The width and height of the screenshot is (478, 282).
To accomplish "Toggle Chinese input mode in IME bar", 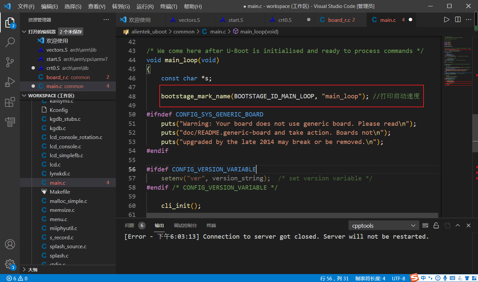I will (x=423, y=278).
